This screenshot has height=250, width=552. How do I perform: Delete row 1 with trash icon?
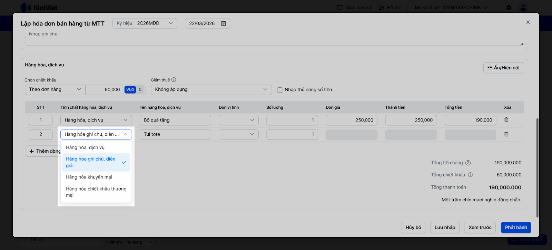pyautogui.click(x=506, y=120)
